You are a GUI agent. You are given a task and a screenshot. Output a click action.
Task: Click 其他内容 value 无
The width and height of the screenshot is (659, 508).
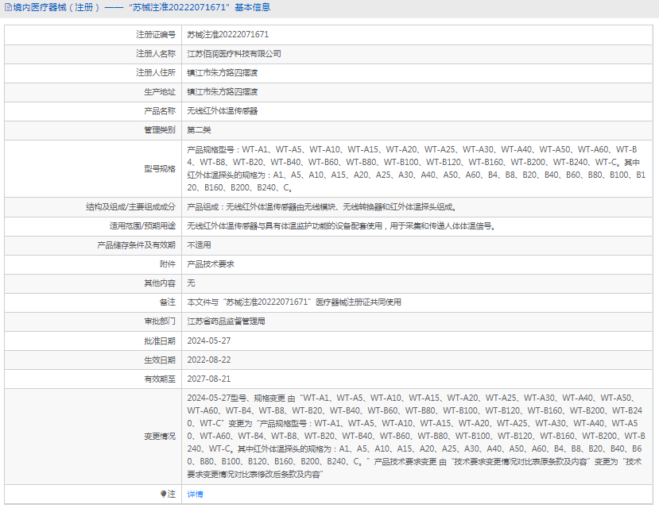point(192,283)
